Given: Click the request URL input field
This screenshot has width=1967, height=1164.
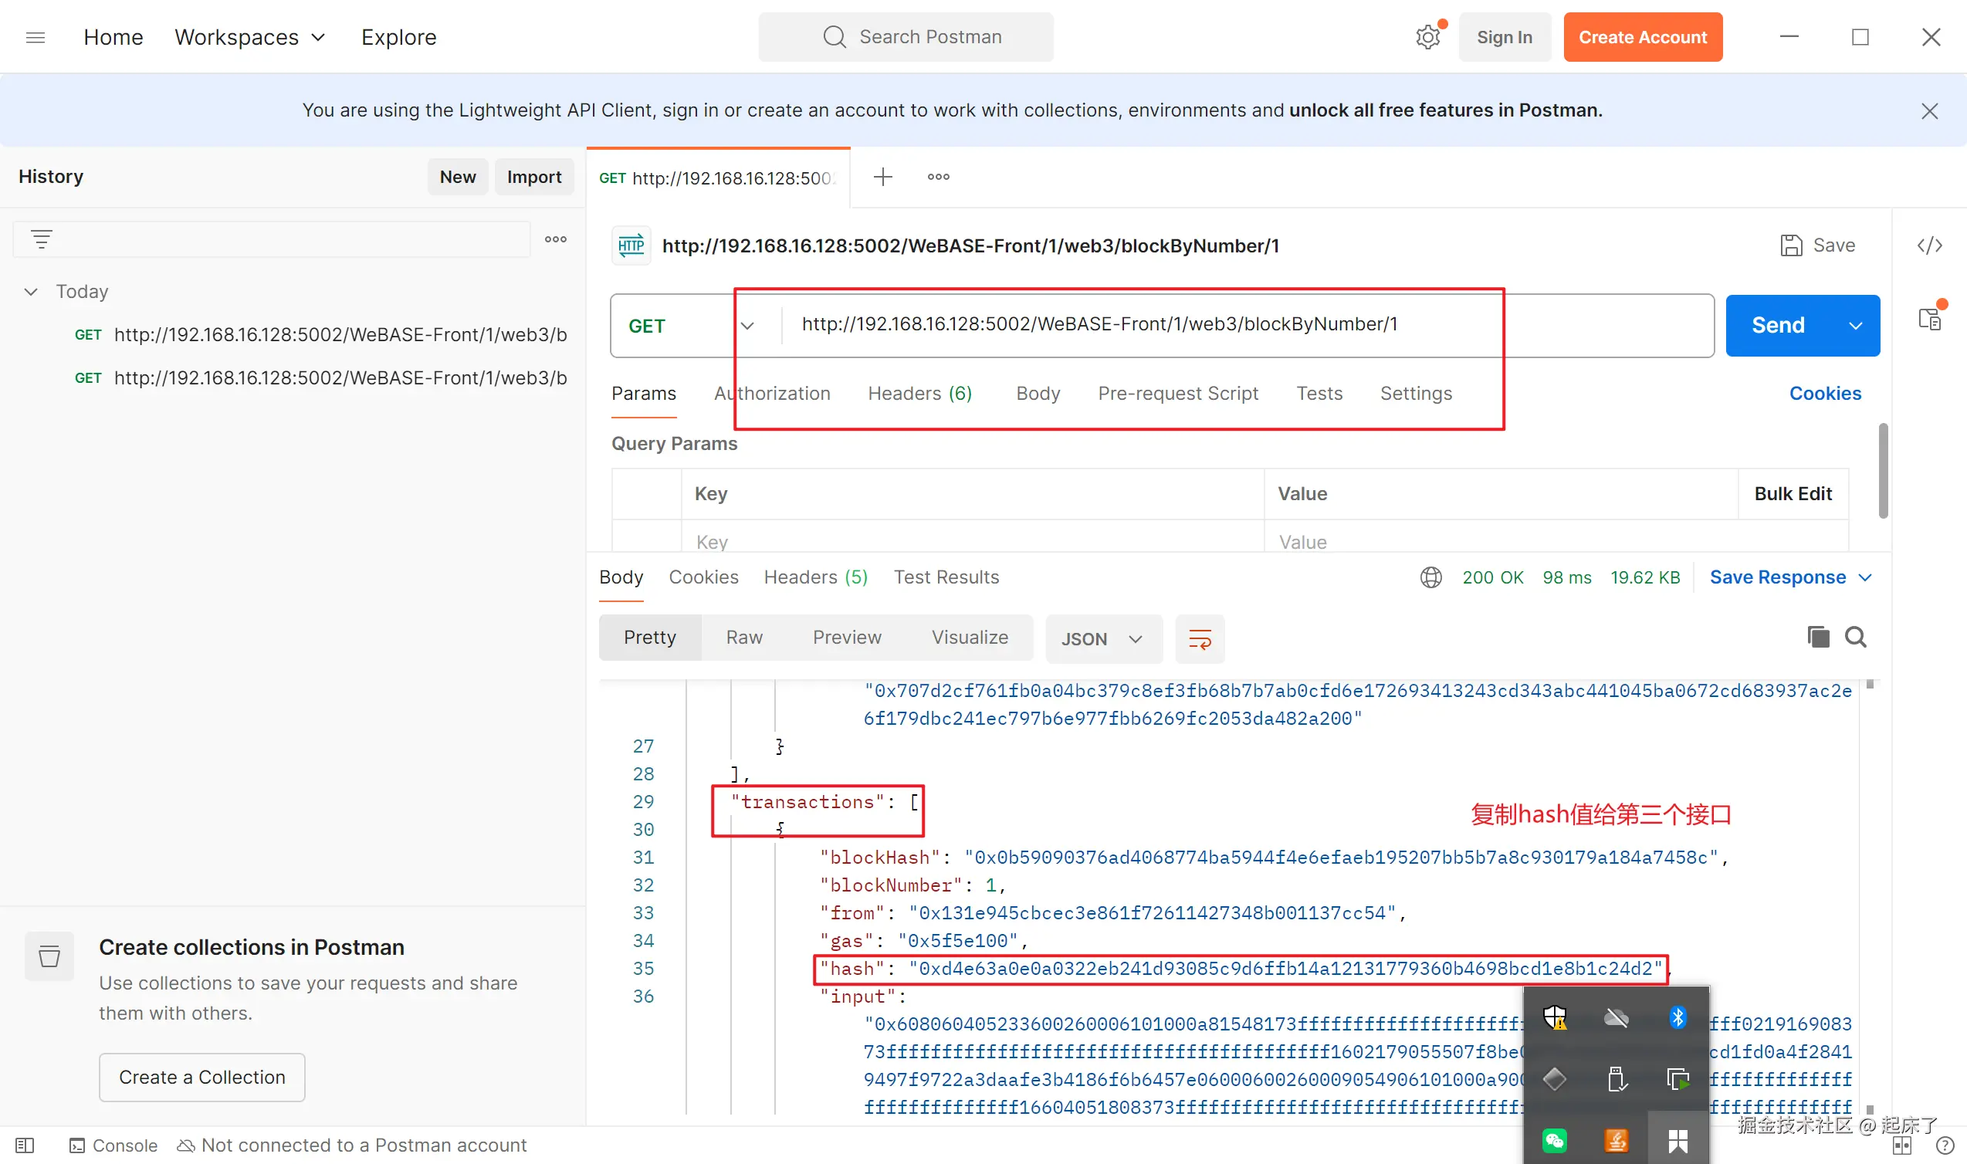Looking at the screenshot, I should (1098, 325).
